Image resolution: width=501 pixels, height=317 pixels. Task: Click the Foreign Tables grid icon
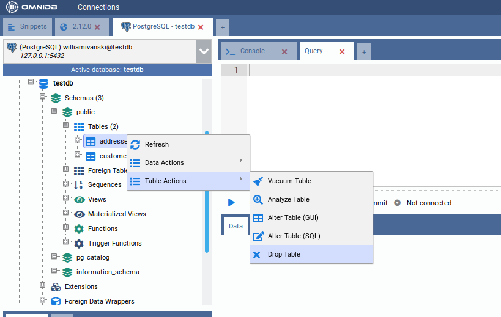79,171
